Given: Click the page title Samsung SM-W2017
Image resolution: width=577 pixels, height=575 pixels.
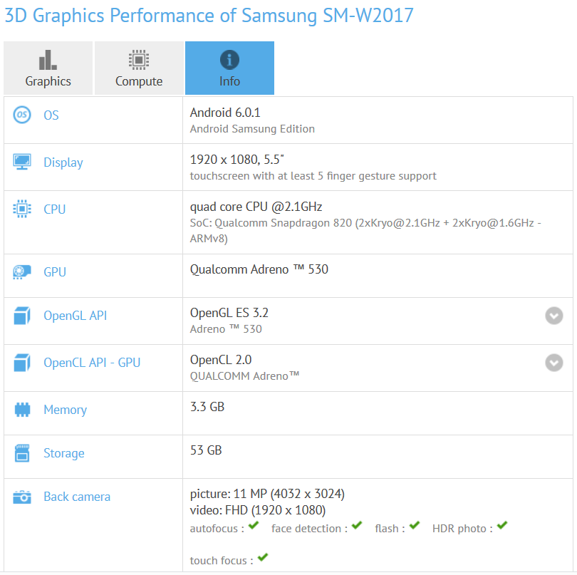Looking at the screenshot, I should pyautogui.click(x=327, y=16).
